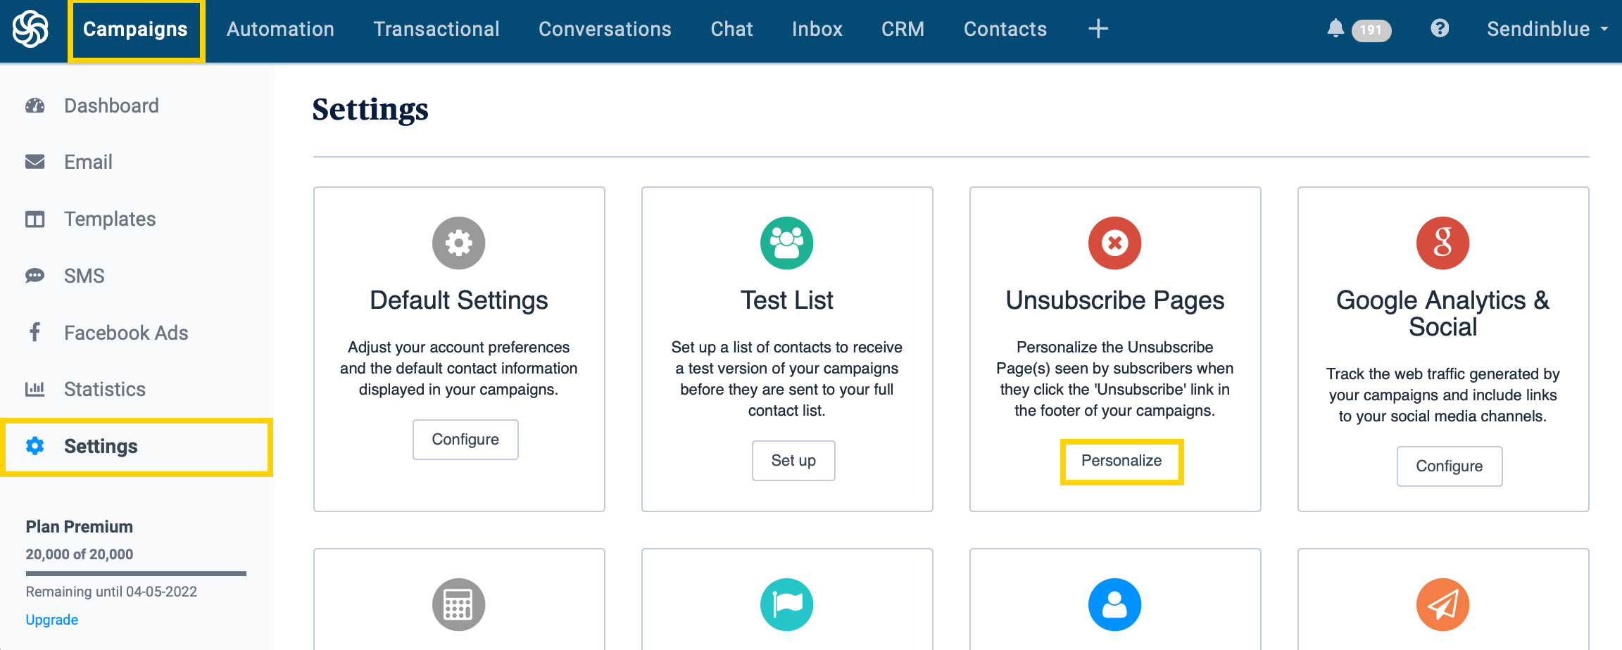Select the Facebook Ads icon

pos(34,332)
